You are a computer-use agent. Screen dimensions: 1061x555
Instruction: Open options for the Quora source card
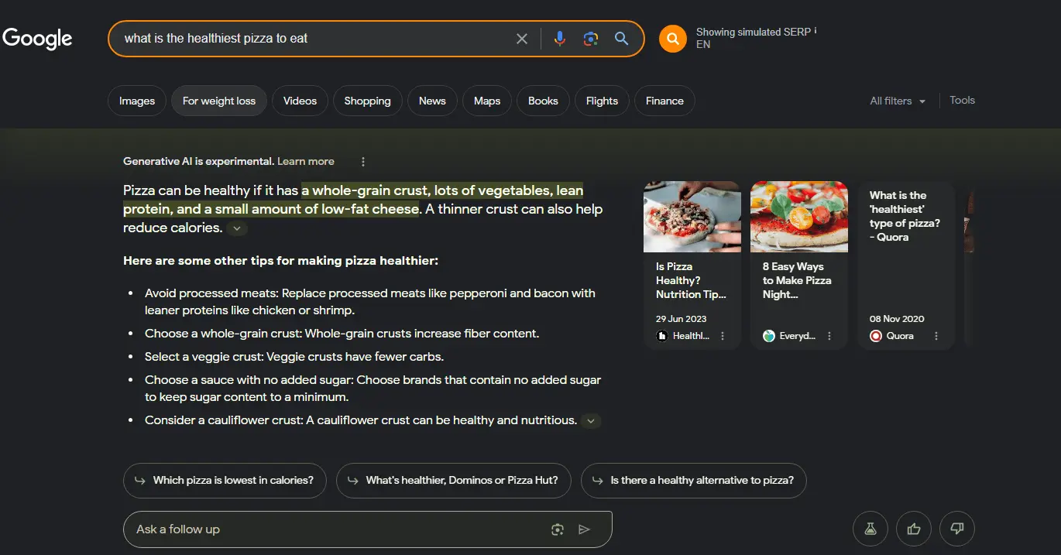936,336
